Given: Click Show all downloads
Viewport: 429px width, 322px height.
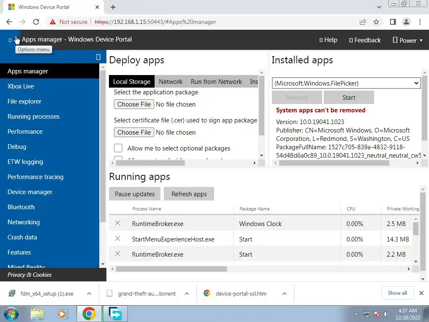Looking at the screenshot, I should click(397, 293).
